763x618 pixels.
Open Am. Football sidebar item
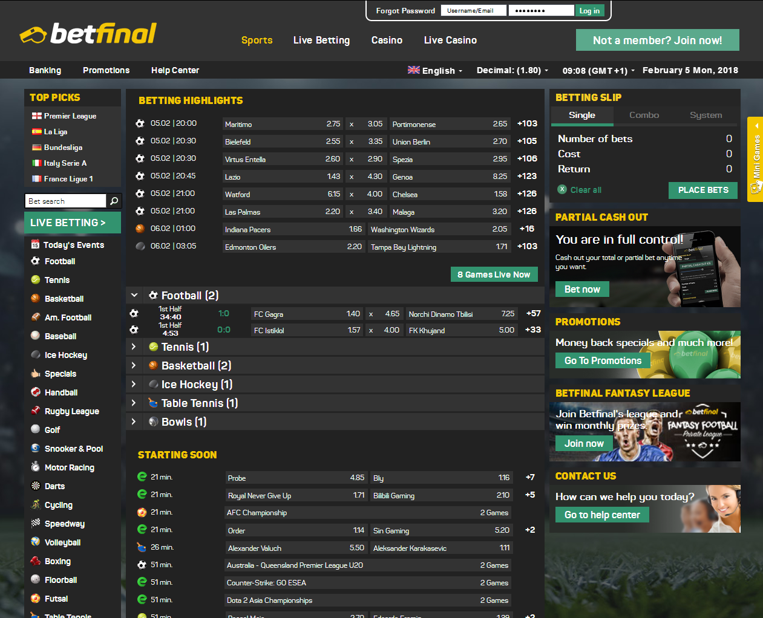(68, 317)
